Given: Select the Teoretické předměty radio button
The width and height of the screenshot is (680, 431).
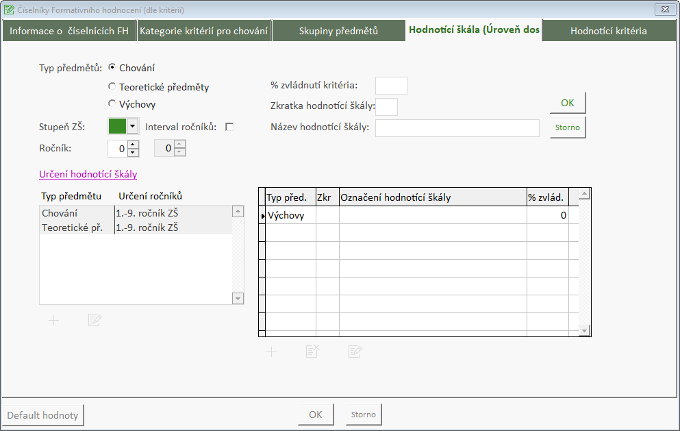Looking at the screenshot, I should (112, 86).
